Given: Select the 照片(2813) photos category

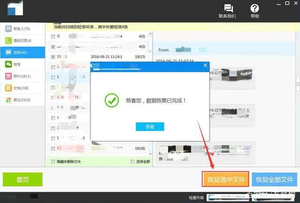Looking at the screenshot, I should click(x=22, y=76).
